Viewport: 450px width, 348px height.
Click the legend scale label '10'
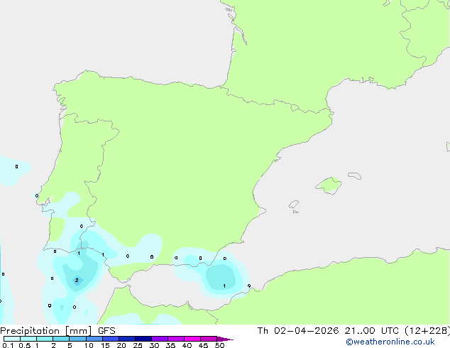click(x=89, y=345)
